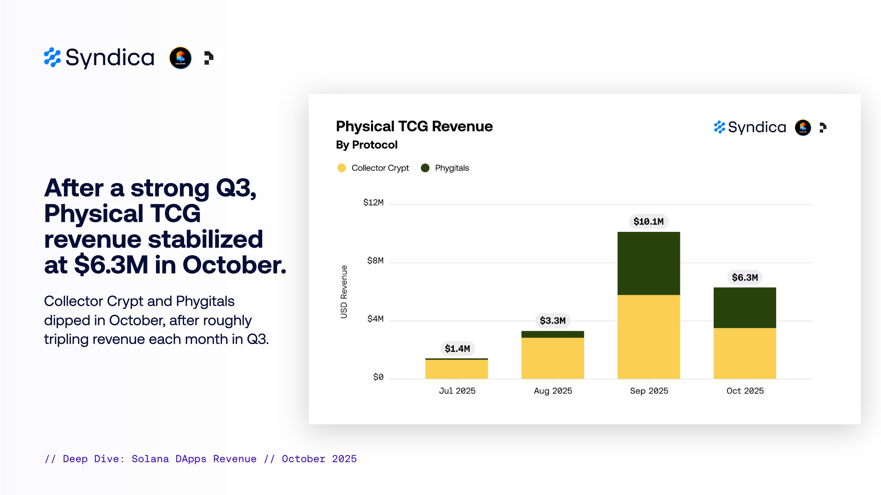The image size is (881, 495).
Task: Click the $6.3M label above Oct bar
Action: pyautogui.click(x=745, y=277)
